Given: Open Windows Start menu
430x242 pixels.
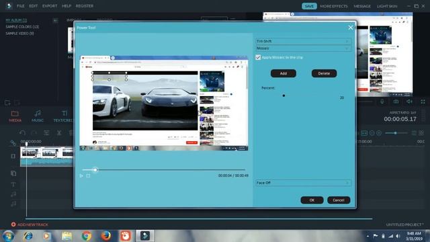Looking at the screenshot, I should (x=7, y=236).
